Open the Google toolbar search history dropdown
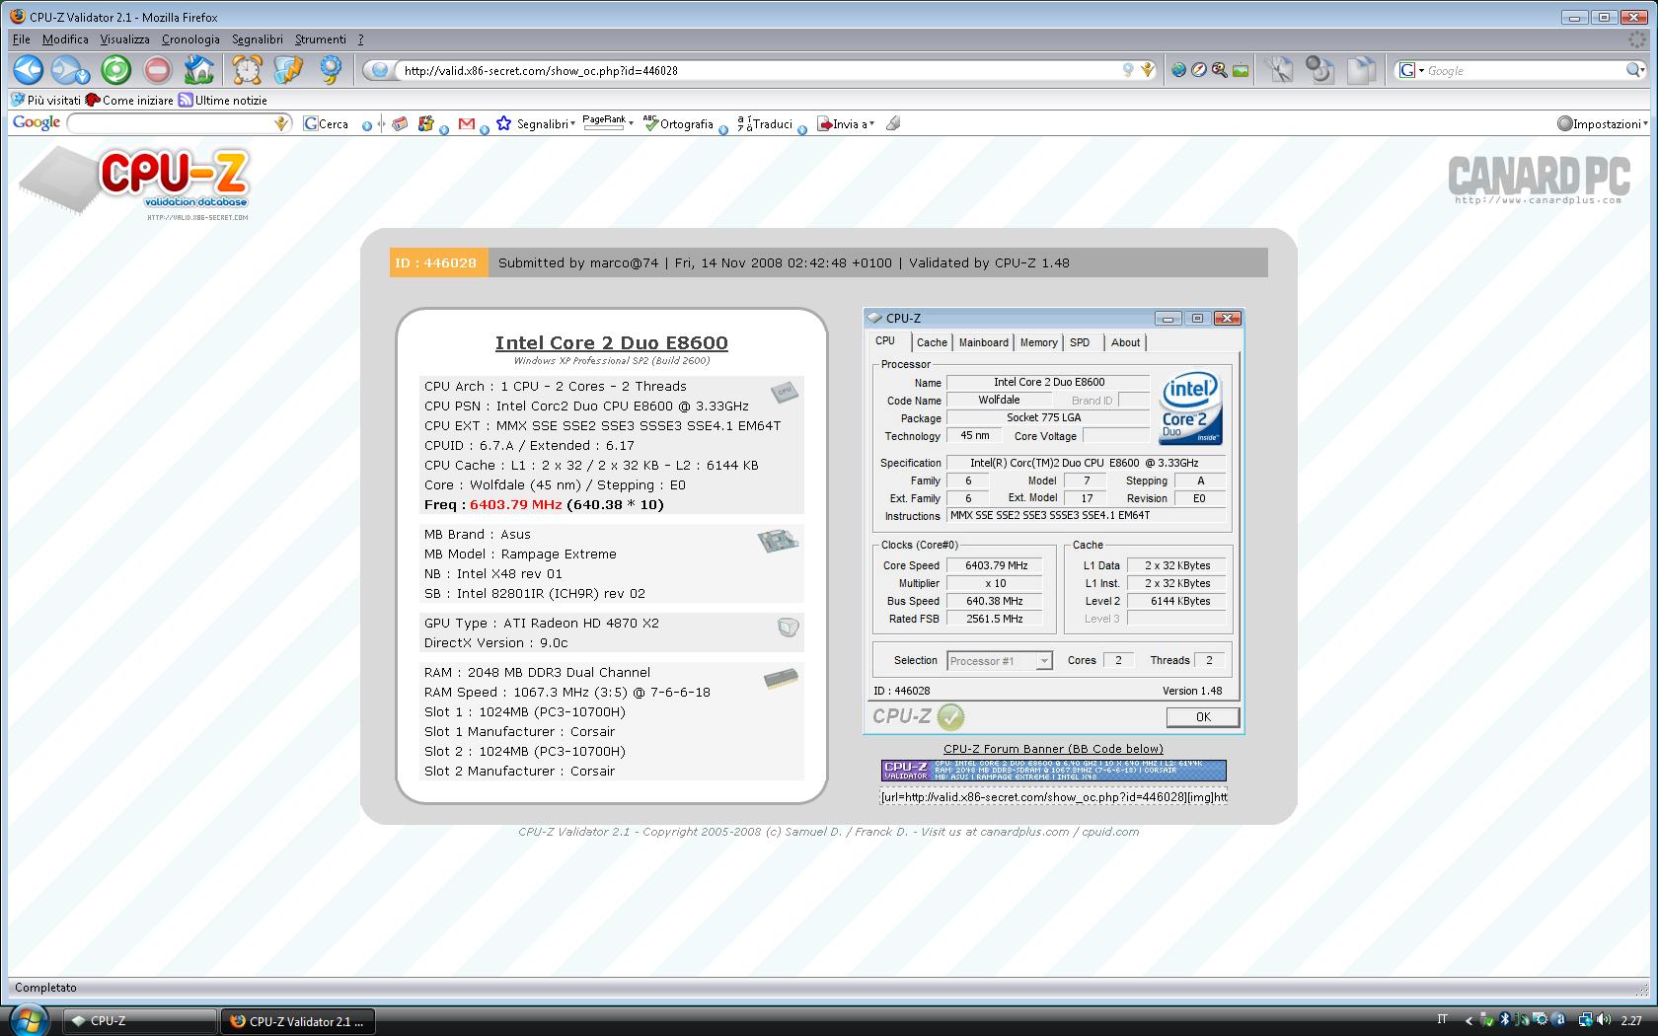Viewport: 1658px width, 1036px height. pos(282,123)
